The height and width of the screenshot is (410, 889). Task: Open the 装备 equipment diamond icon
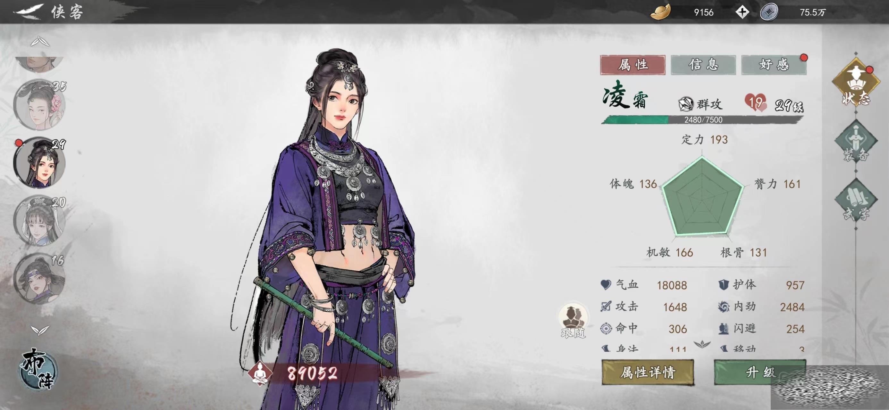856,141
